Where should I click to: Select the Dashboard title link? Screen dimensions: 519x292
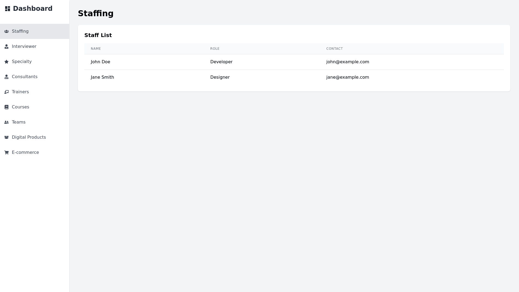[32, 9]
